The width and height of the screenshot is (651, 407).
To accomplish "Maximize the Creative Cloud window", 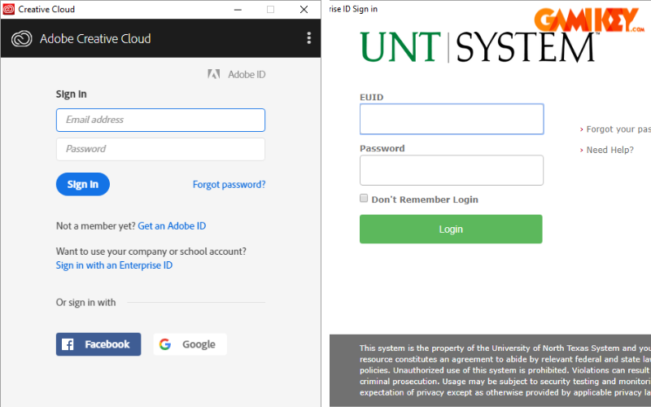I will 271,9.
